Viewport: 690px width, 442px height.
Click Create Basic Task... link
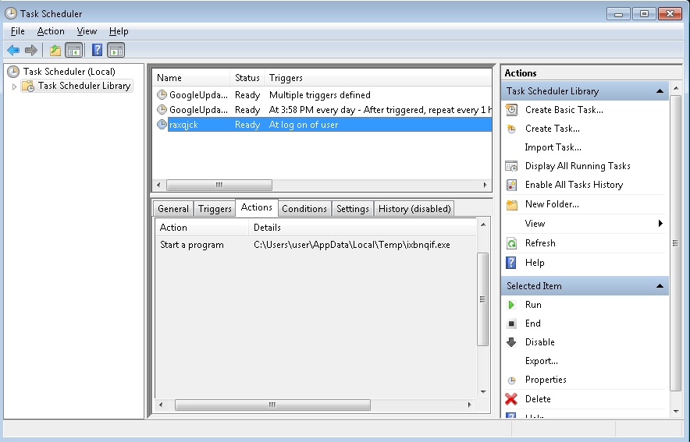(x=564, y=110)
